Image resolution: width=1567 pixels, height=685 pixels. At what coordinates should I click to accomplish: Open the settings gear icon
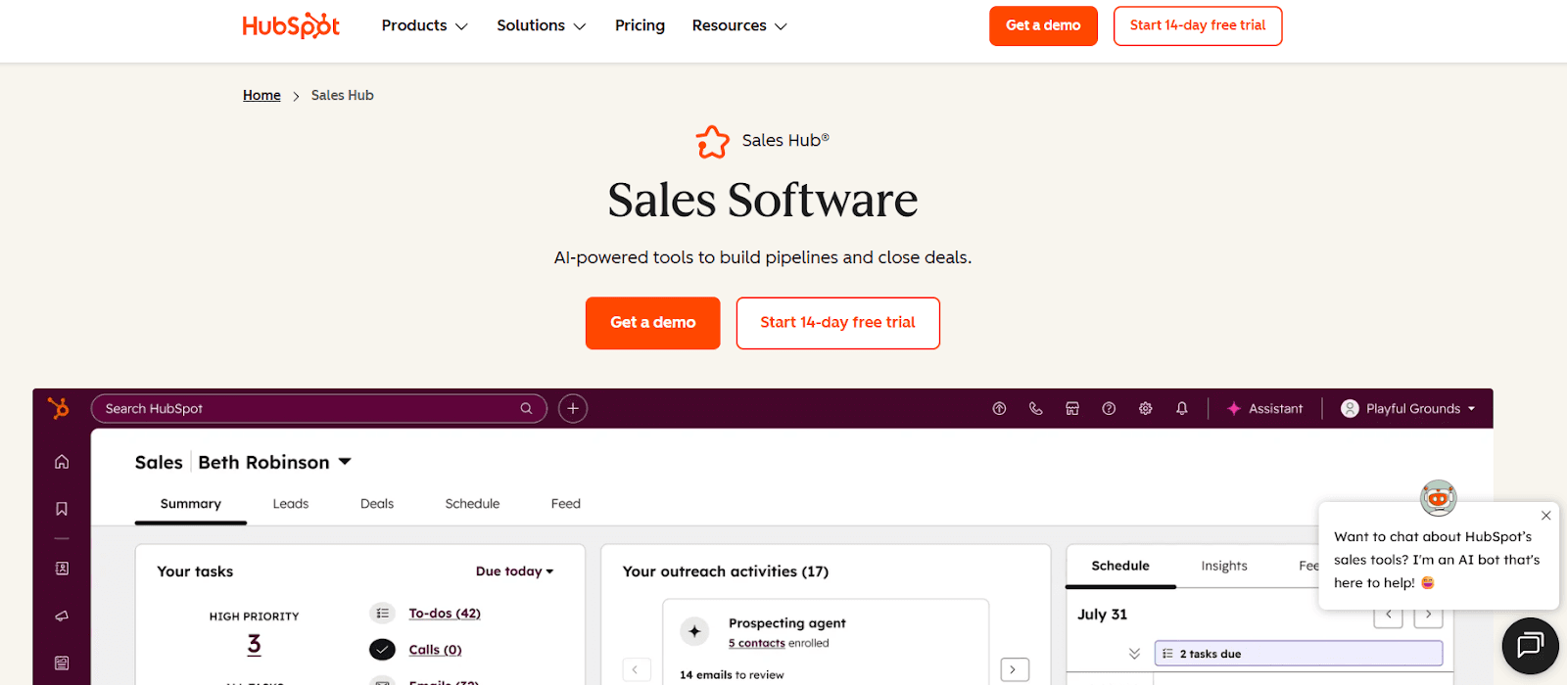click(x=1145, y=408)
